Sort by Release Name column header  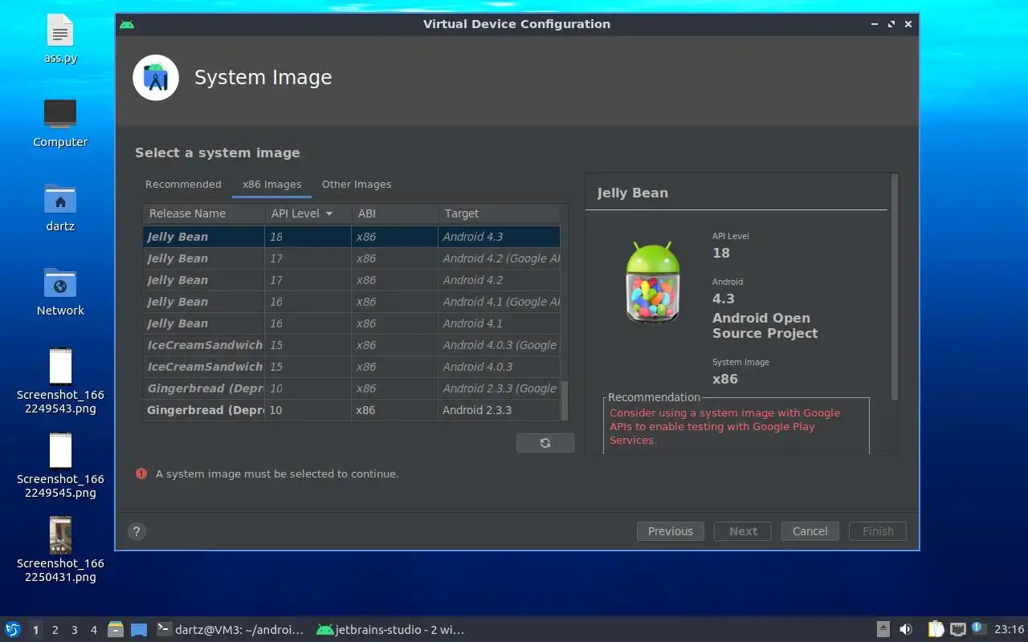[204, 213]
